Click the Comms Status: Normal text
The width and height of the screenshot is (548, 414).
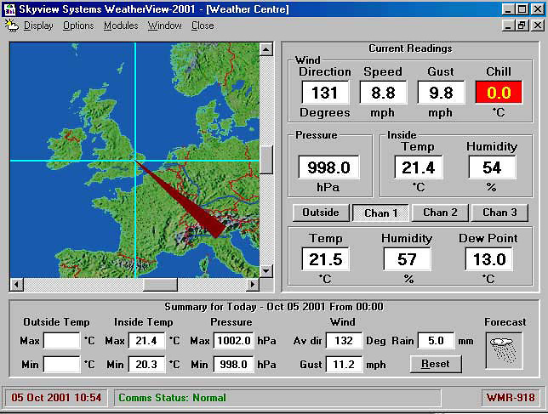click(x=172, y=398)
